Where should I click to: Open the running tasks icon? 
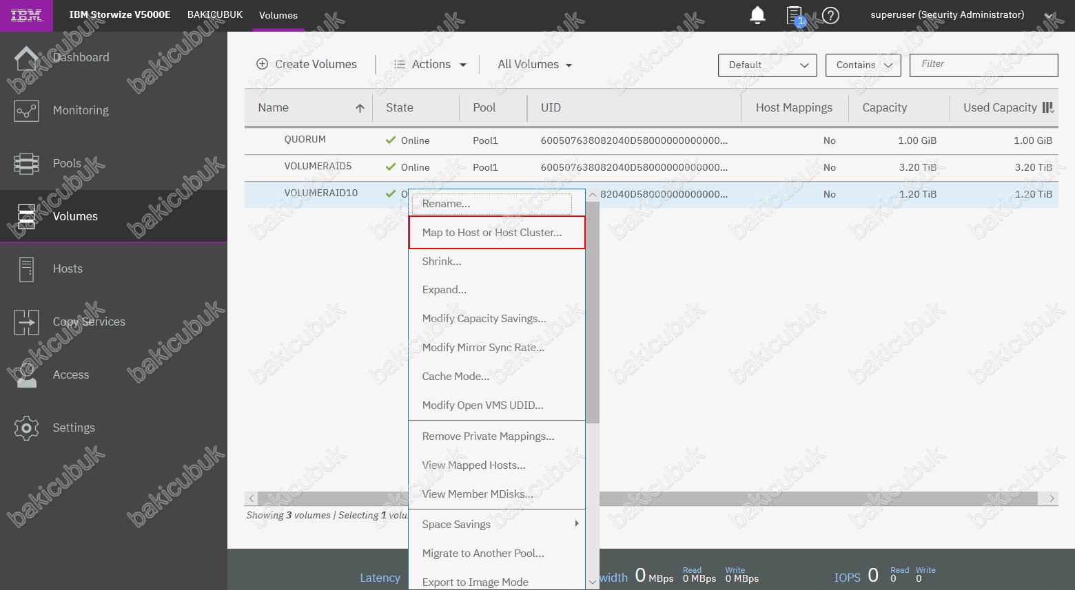point(795,15)
